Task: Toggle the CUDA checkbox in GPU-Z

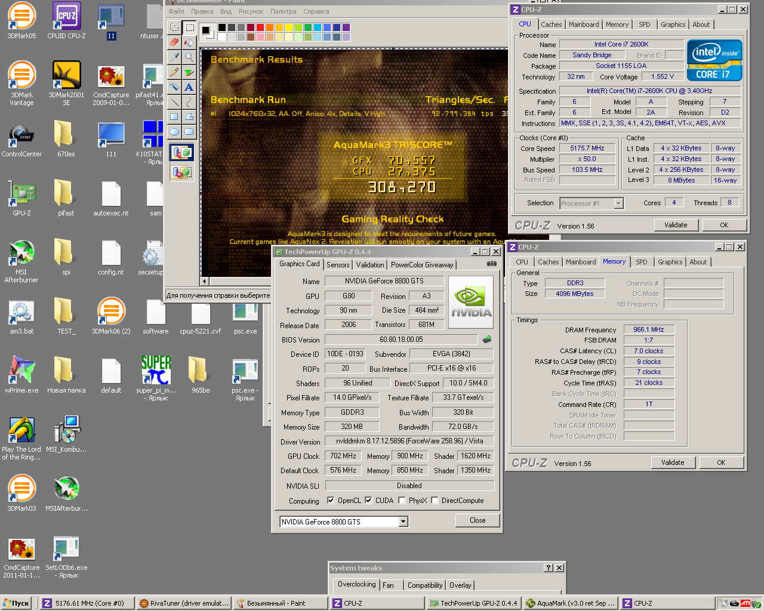Action: pyautogui.click(x=368, y=501)
